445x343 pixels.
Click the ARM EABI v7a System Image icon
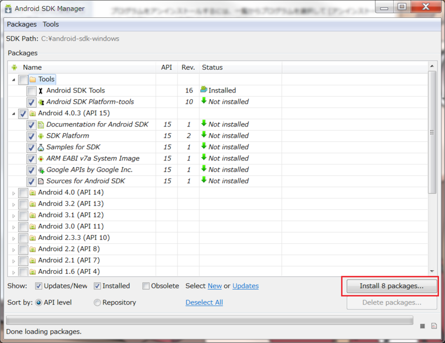coord(41,159)
